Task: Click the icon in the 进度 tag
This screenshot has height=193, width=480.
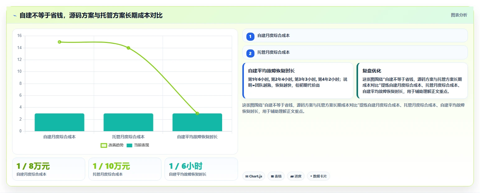Action: tap(292, 176)
